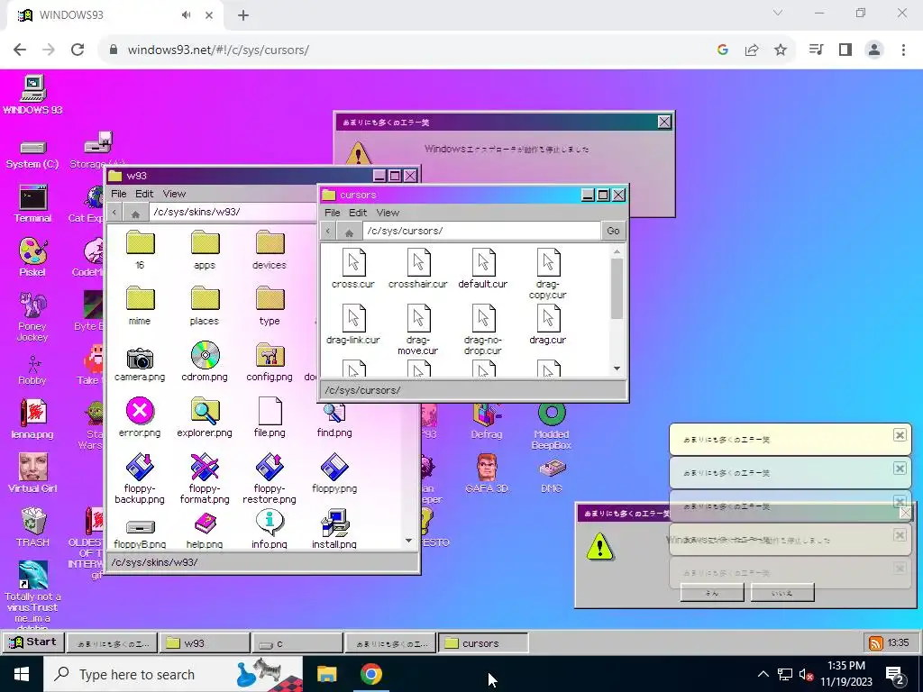Select config.png in w93 window
Image resolution: width=923 pixels, height=692 pixels.
pyautogui.click(x=270, y=362)
